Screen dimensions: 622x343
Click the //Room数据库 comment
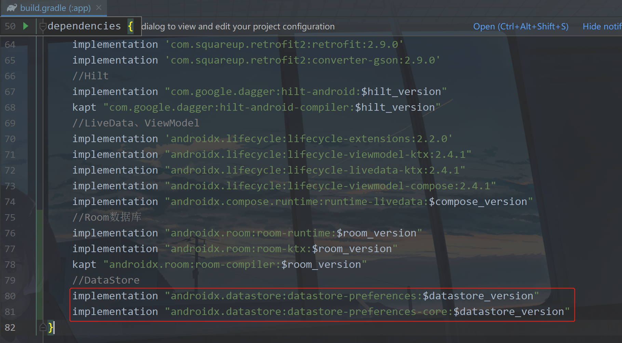point(107,217)
